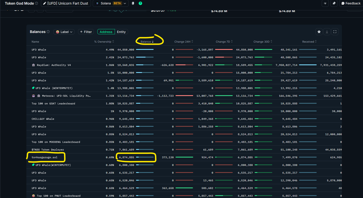Click the 24H change value 69,951
This screenshot has height=198, width=363.
coord(169,81)
